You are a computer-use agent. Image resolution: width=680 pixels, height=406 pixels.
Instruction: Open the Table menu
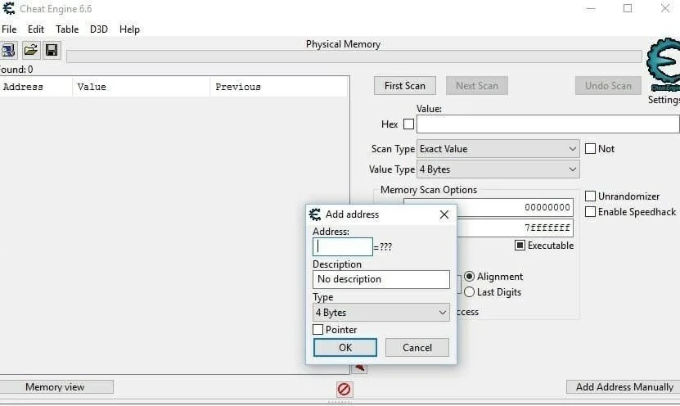[67, 29]
